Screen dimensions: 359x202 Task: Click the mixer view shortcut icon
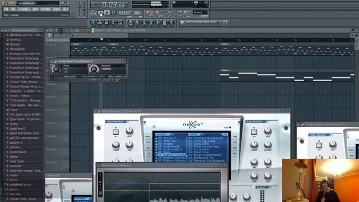coord(120,22)
